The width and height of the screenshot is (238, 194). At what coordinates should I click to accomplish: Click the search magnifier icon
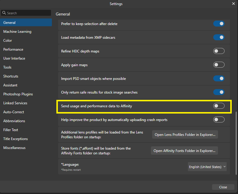4,13
